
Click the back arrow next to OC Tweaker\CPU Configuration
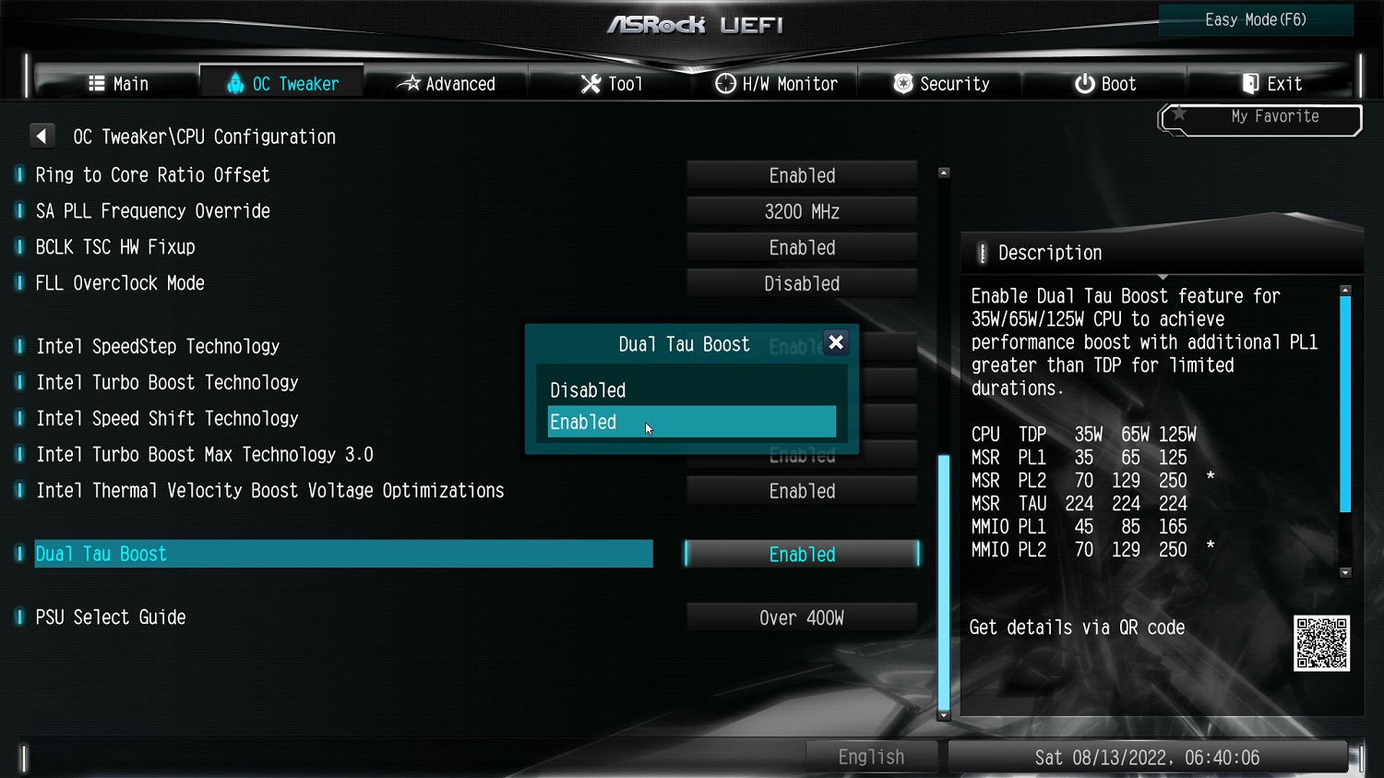(42, 136)
